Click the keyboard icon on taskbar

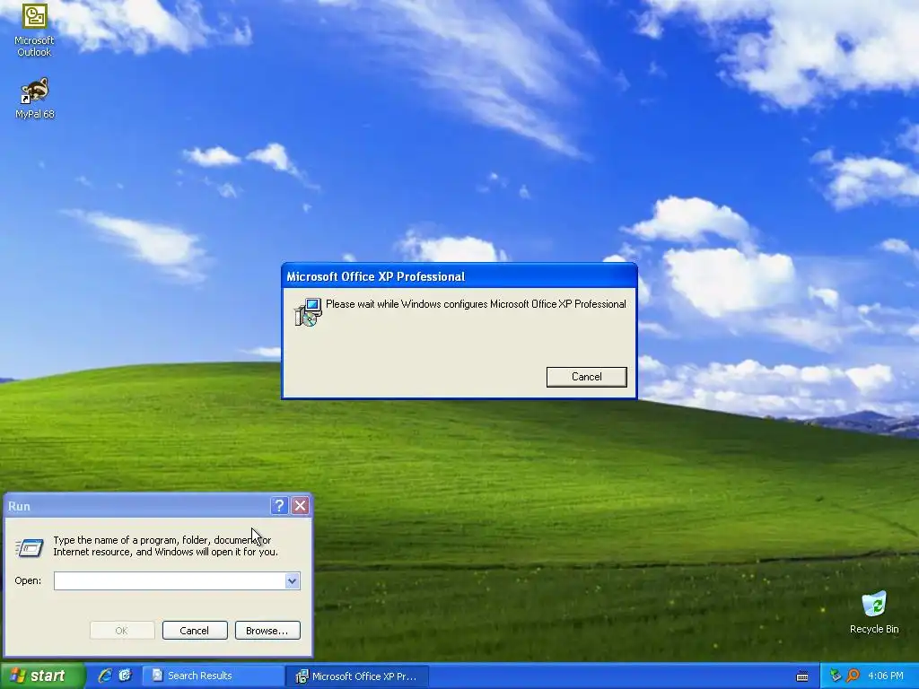pyautogui.click(x=802, y=676)
